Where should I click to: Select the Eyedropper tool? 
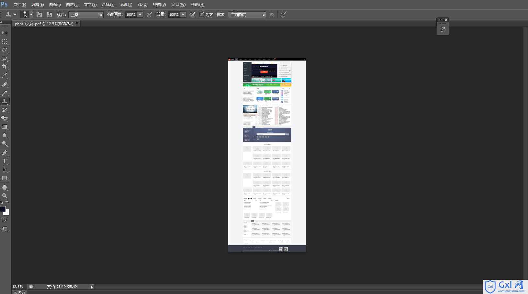click(x=5, y=75)
